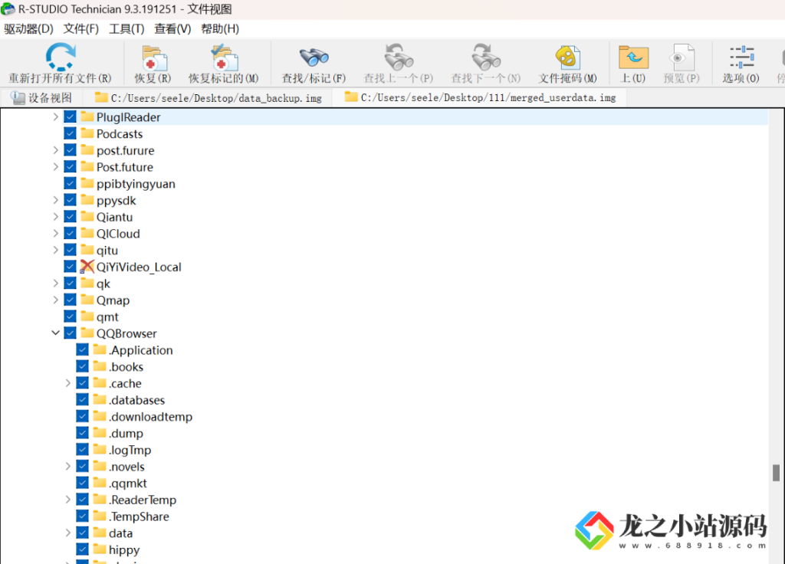Click the hippy folder icon

tap(100, 549)
